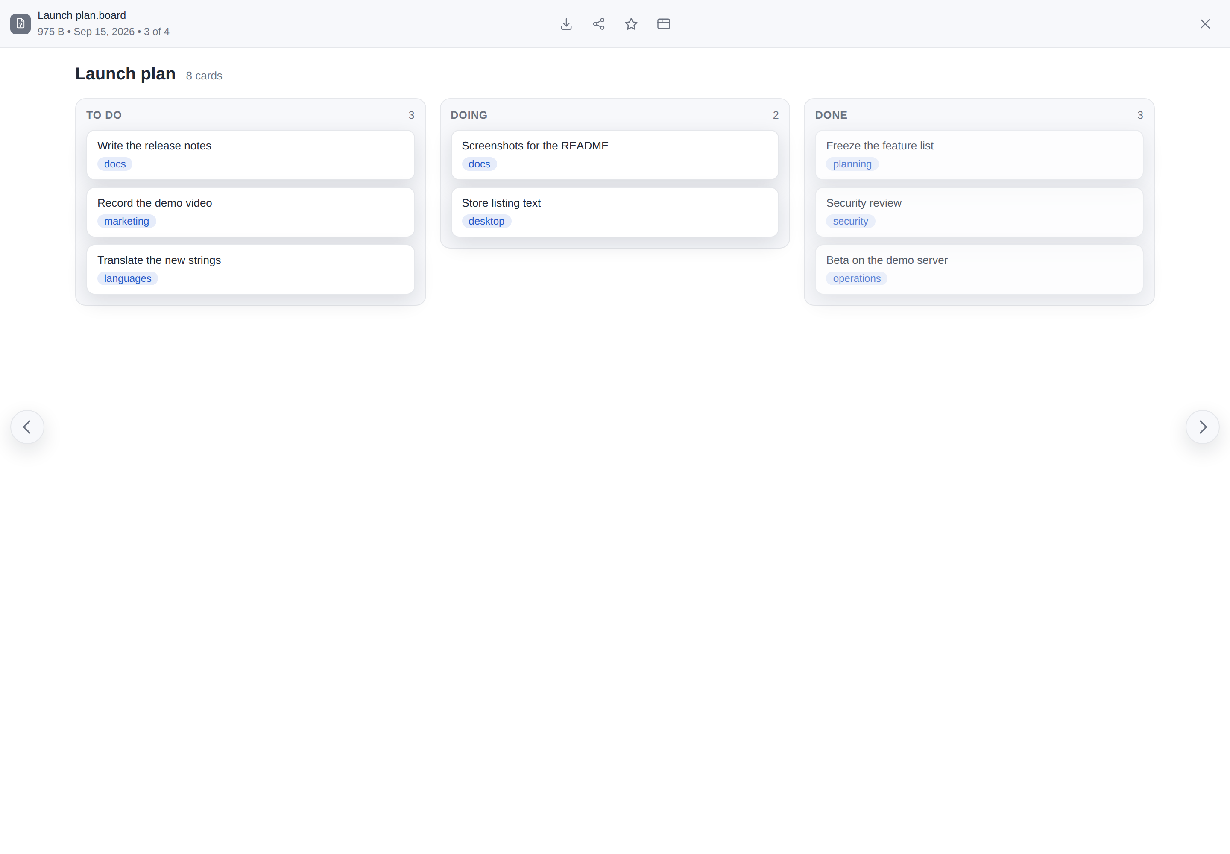Image resolution: width=1230 pixels, height=854 pixels.
Task: Click the '8 cards' count label
Action: pyautogui.click(x=204, y=76)
